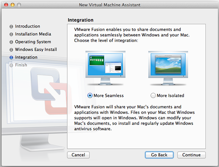Click the blue bullet beside Integration
This screenshot has width=219, height=167.
pos(11,58)
